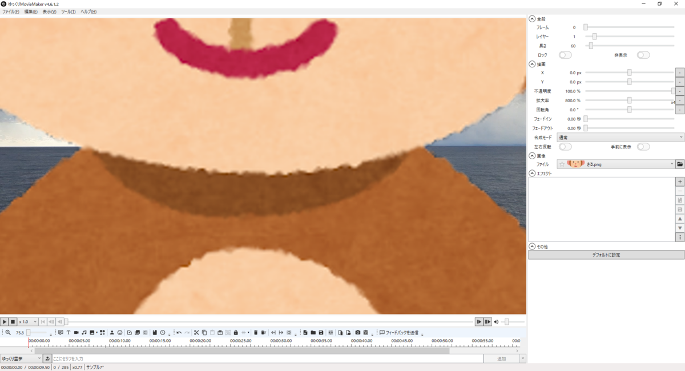The image size is (685, 371).
Task: Open the effect list three-dot options button
Action: [680, 237]
